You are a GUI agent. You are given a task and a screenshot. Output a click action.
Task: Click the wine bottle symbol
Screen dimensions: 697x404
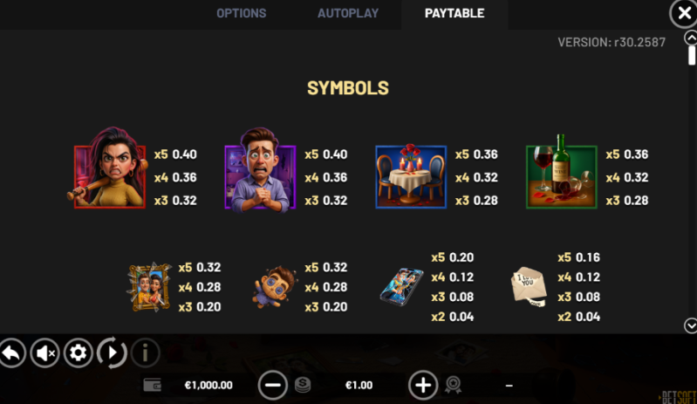(x=562, y=172)
